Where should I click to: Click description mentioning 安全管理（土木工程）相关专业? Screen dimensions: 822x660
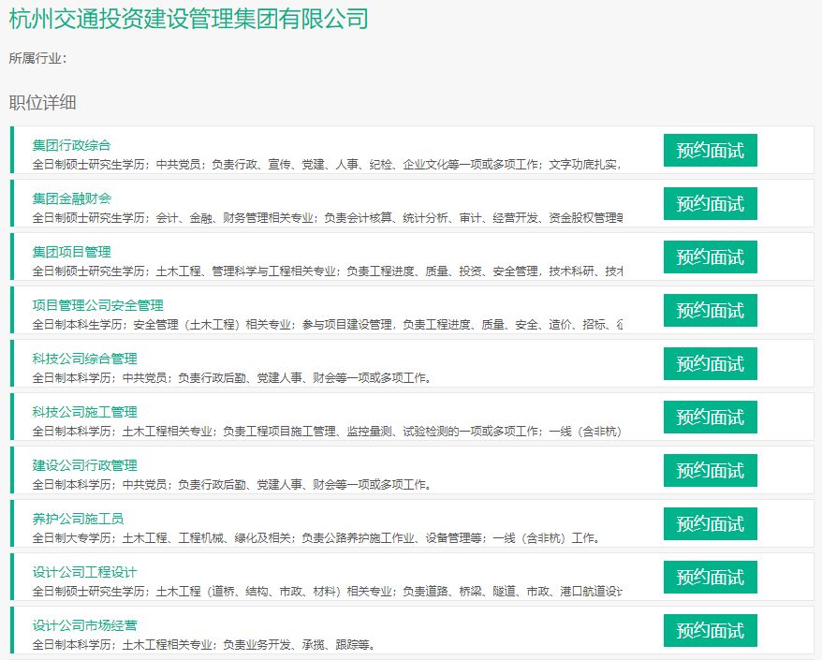click(x=327, y=325)
